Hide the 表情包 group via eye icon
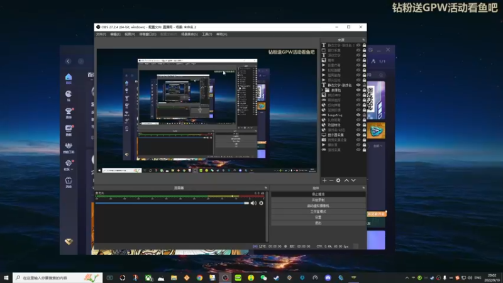Screen dimensions: 503x283 (358, 90)
